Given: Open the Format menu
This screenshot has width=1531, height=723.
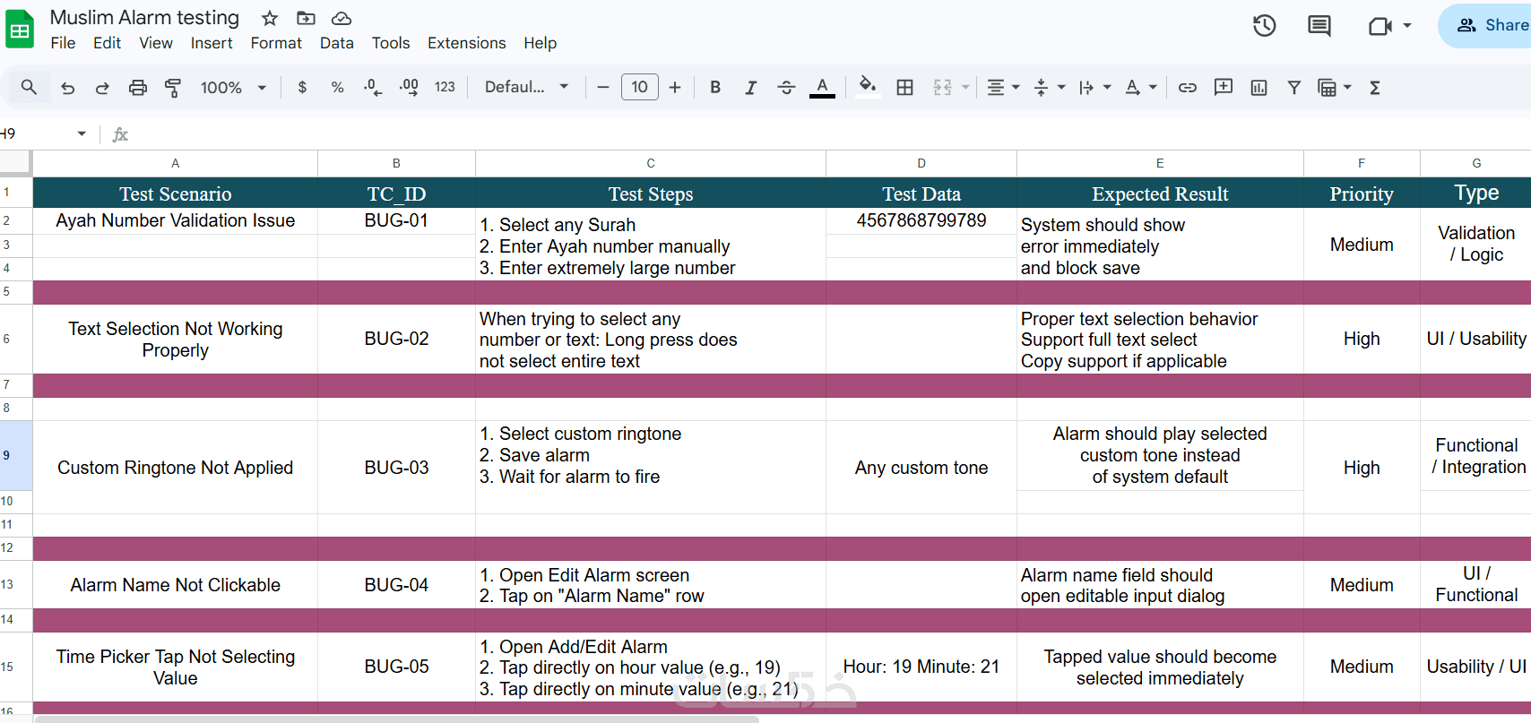Looking at the screenshot, I should tap(276, 43).
